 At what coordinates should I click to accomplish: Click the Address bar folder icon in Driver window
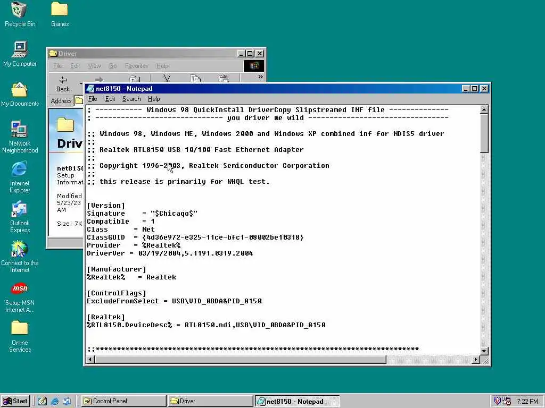click(x=80, y=101)
